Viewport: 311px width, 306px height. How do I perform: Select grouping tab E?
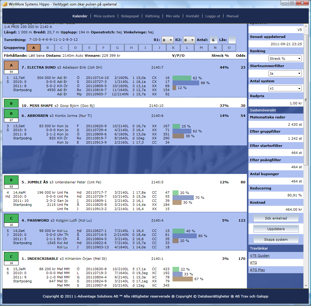(90, 48)
